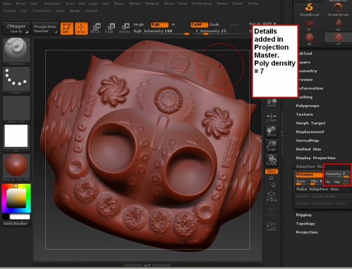Toggle L.Sym local symmetry icon
The image size is (352, 269).
pyautogui.click(x=272, y=117)
